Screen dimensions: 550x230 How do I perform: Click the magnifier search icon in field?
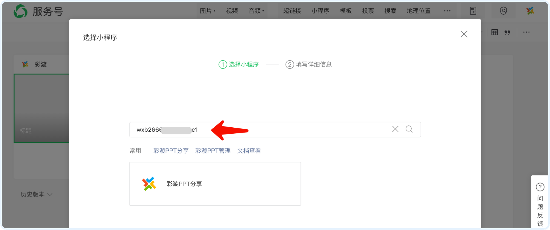click(x=409, y=129)
